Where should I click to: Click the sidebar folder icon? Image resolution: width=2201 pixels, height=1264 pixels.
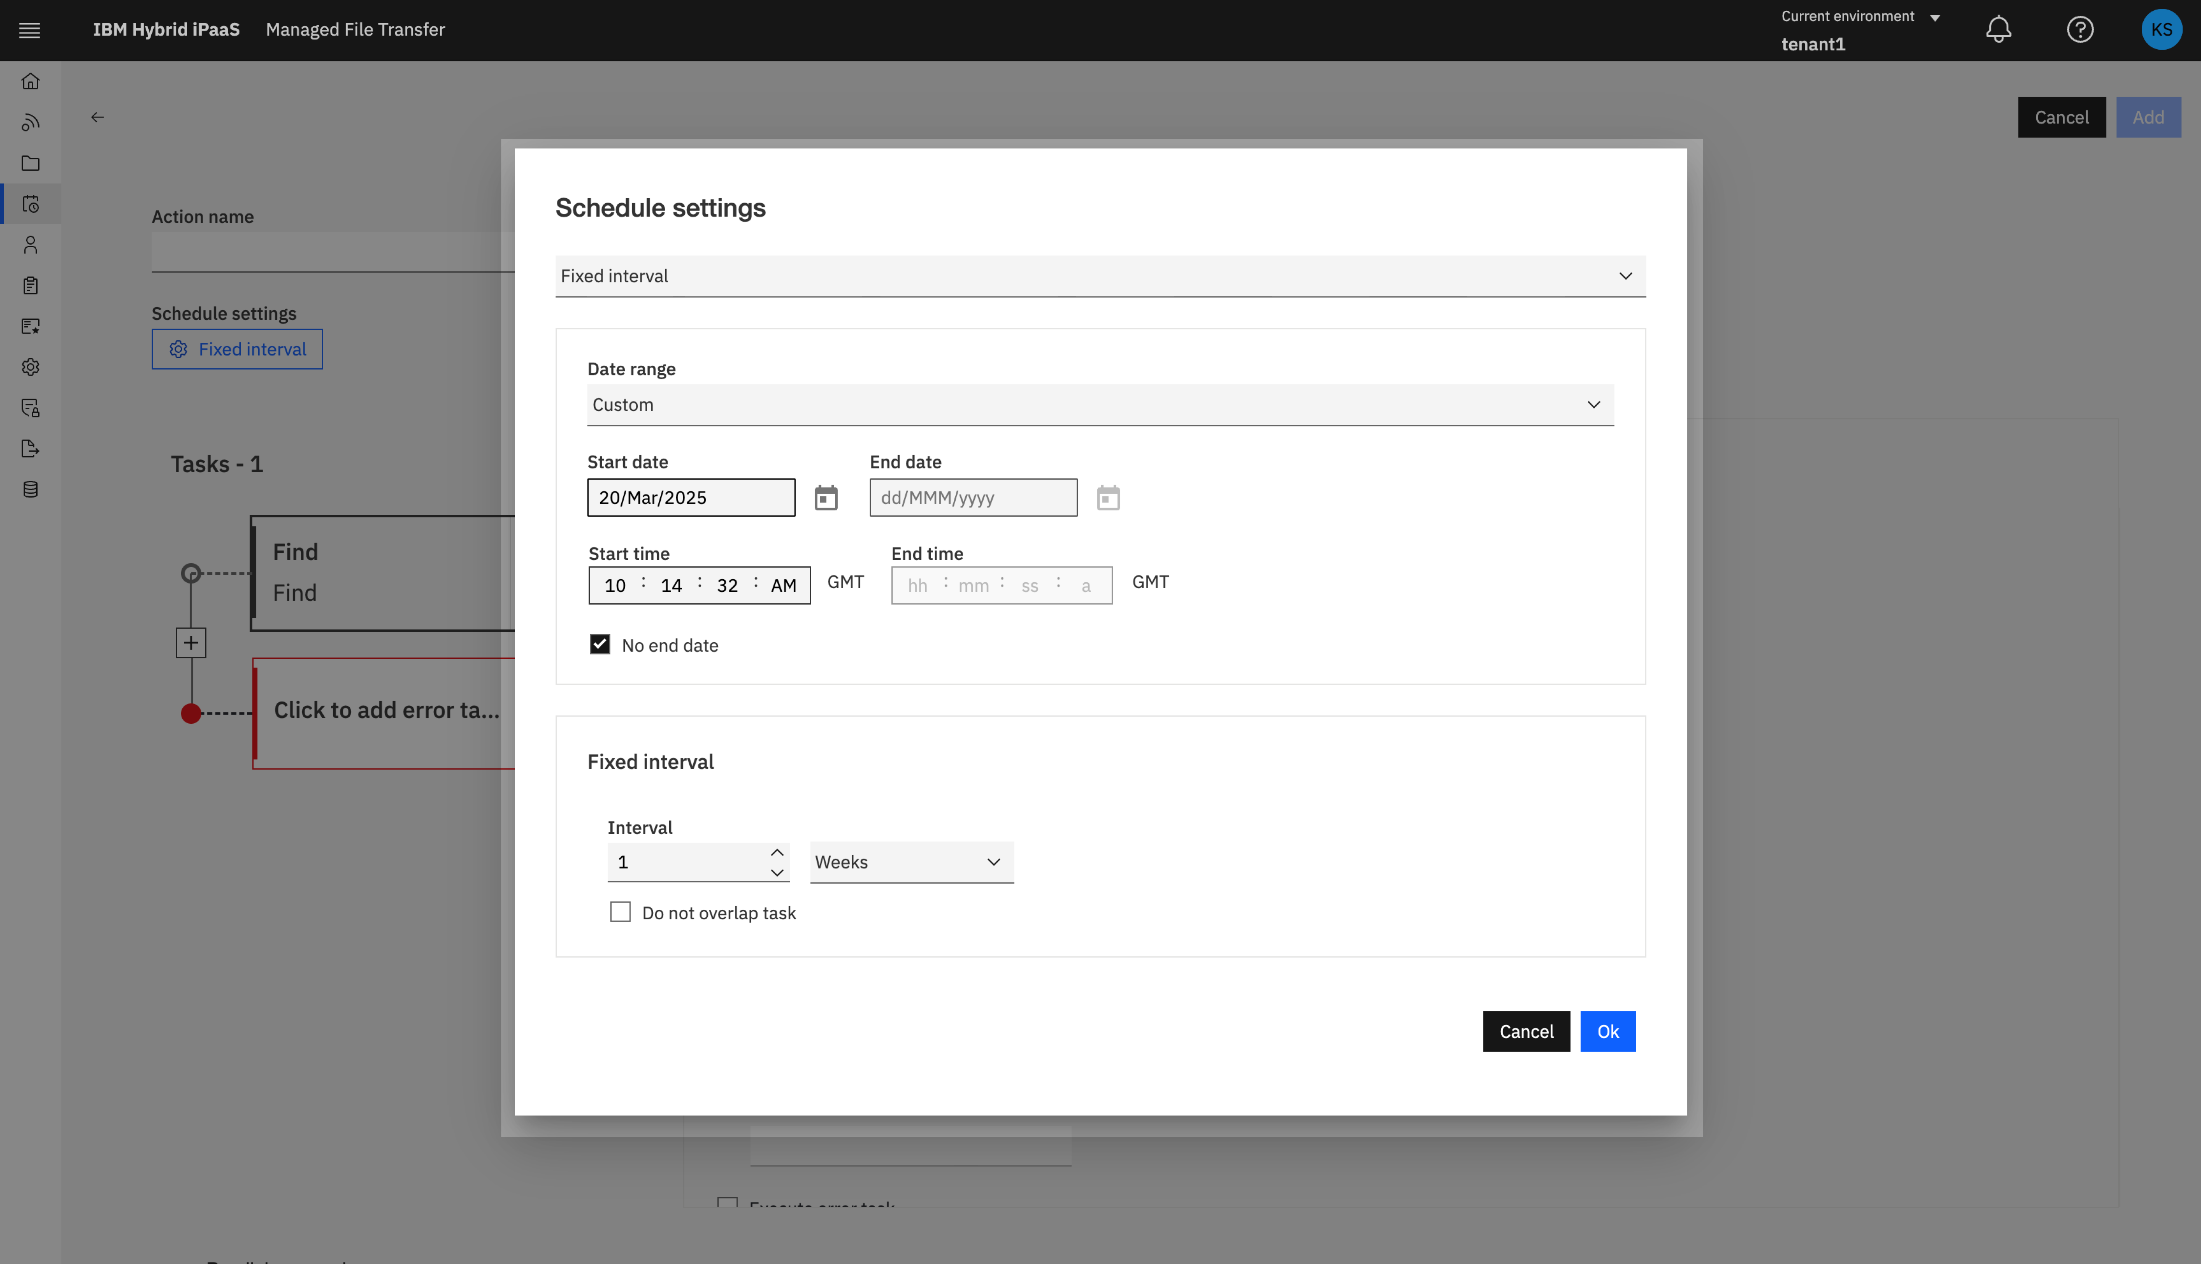[x=30, y=163]
